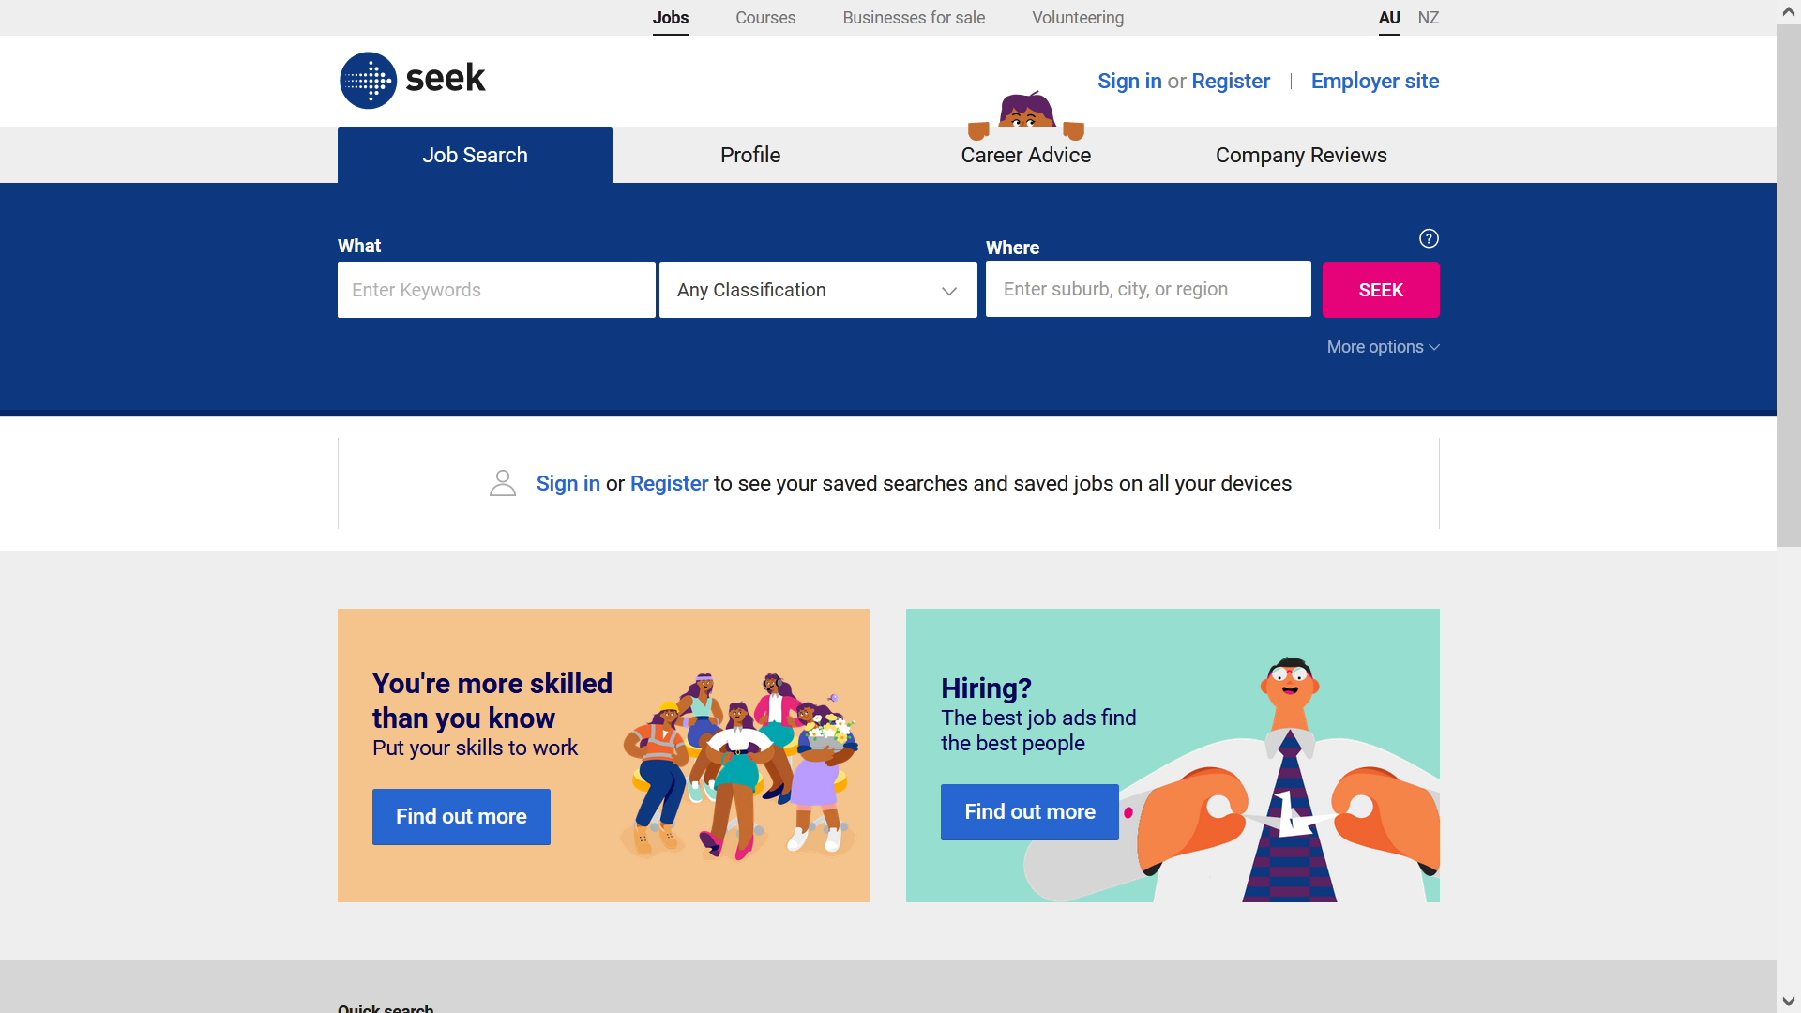Click Find out more on skills banner
This screenshot has width=1801, height=1013.
[x=462, y=817]
